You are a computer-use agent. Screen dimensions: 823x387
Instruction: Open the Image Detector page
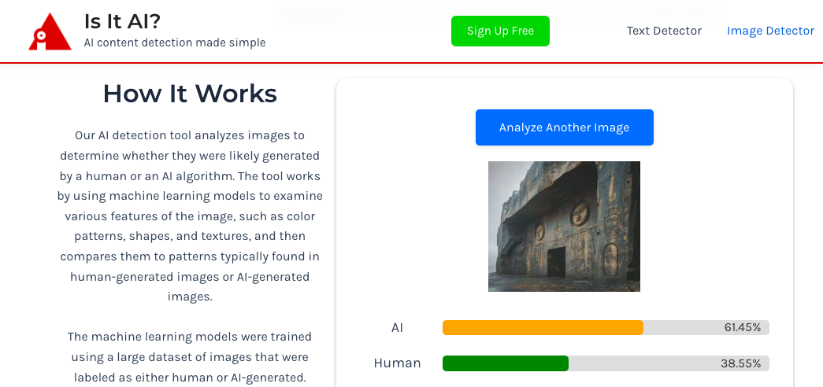[x=770, y=31]
